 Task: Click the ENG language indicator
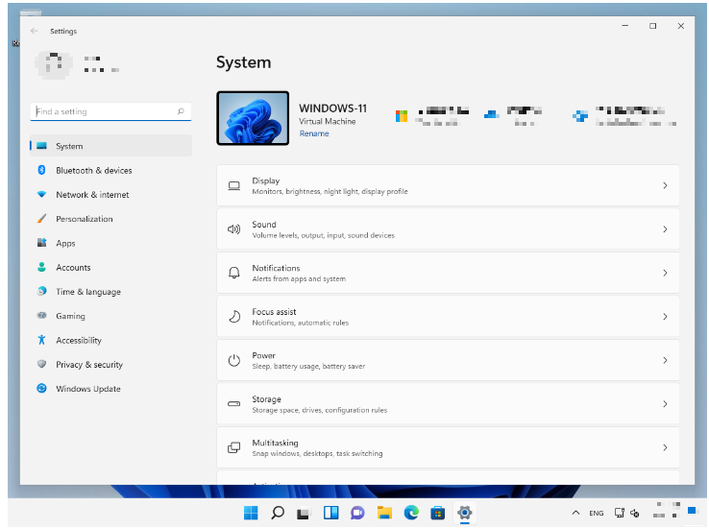tap(596, 514)
